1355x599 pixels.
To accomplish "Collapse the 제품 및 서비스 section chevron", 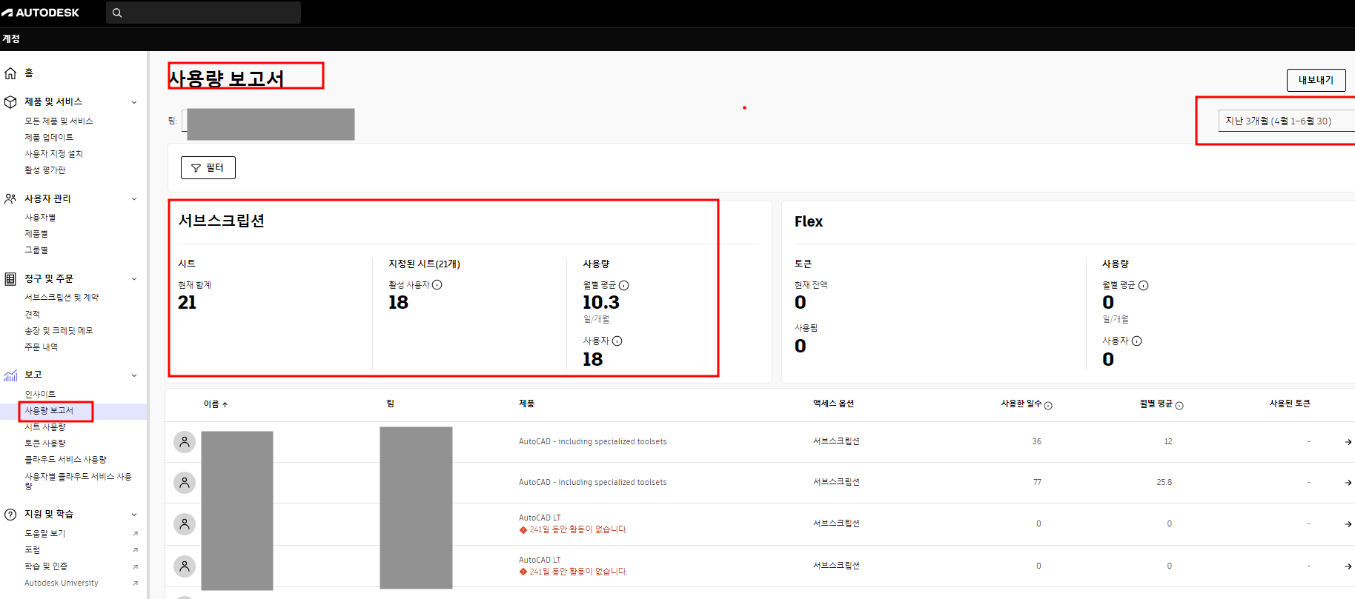I will (134, 102).
